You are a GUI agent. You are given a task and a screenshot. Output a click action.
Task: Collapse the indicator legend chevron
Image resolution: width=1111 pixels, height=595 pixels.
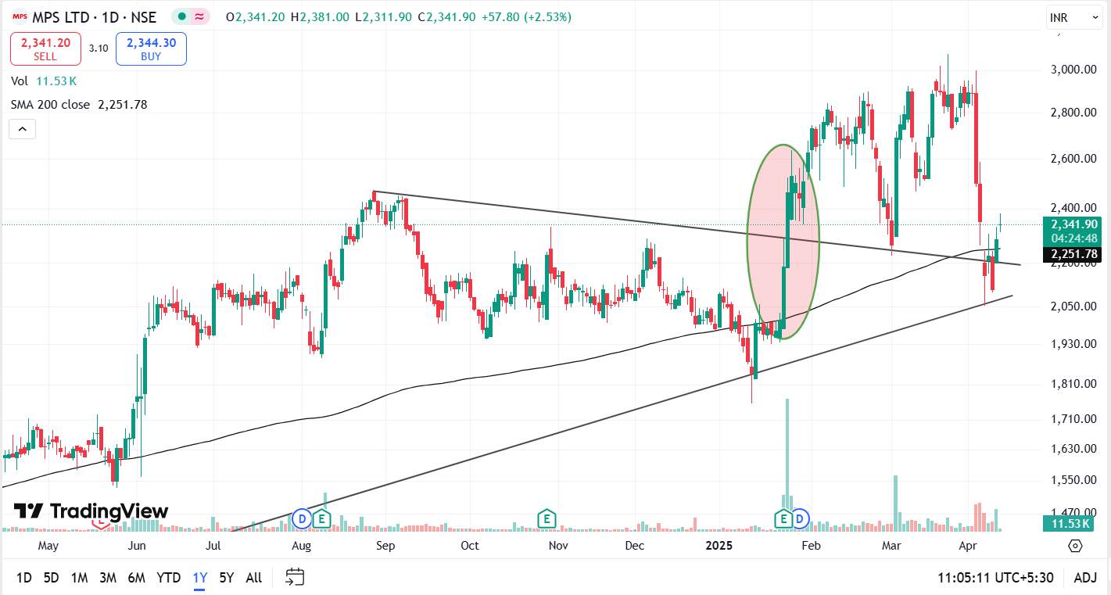tap(23, 129)
